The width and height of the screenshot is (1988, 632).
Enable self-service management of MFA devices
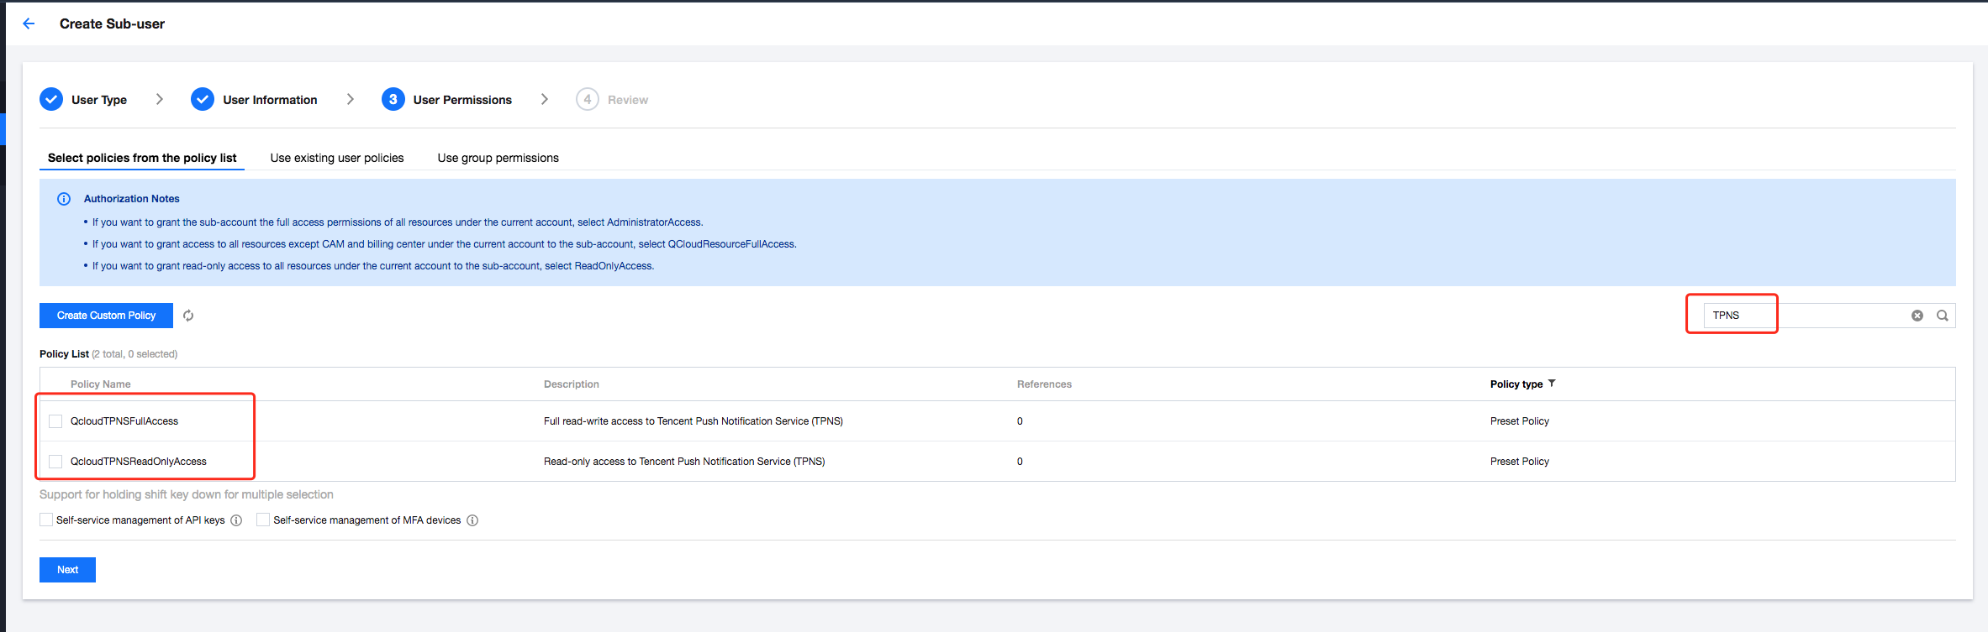[263, 520]
